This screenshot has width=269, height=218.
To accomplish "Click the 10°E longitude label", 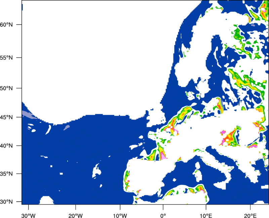I will (206, 216).
